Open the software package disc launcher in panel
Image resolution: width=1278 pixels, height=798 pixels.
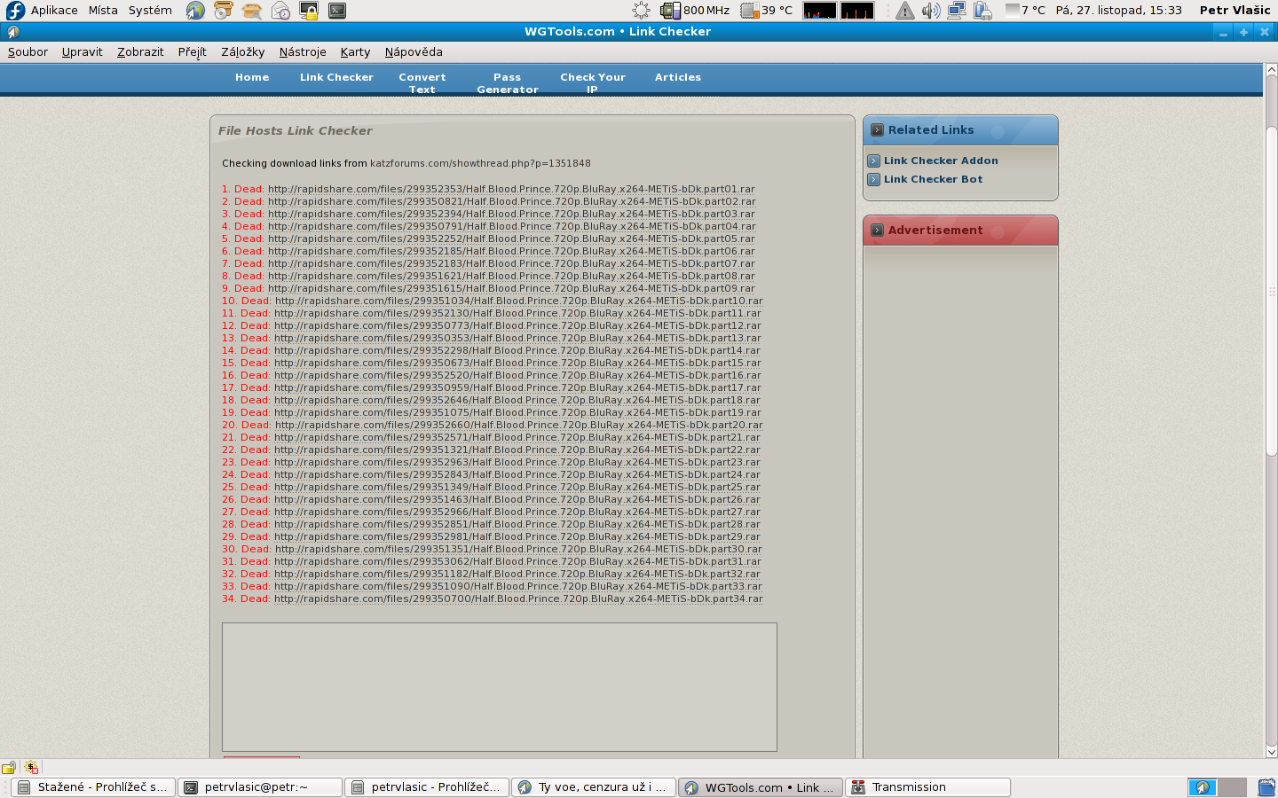(x=224, y=11)
